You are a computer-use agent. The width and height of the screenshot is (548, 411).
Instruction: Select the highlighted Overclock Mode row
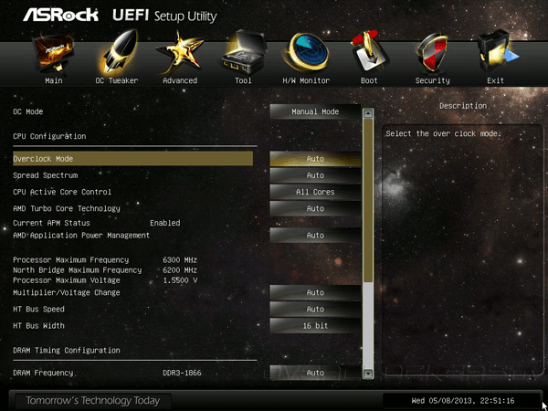pyautogui.click(x=132, y=159)
